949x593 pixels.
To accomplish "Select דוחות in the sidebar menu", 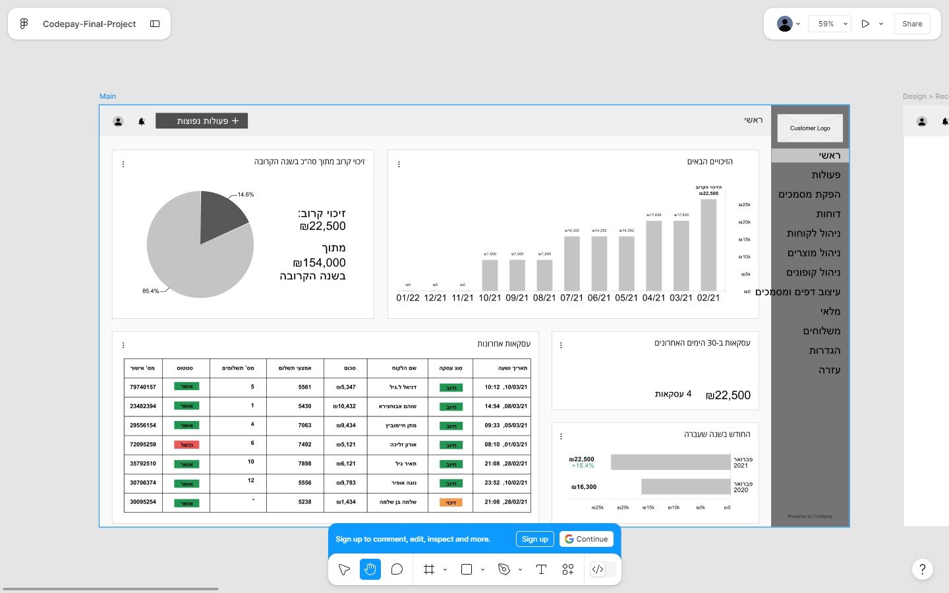I will [828, 214].
